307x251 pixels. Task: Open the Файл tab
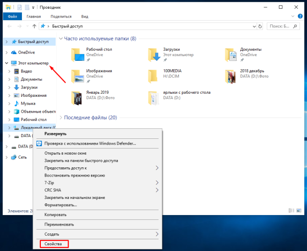point(12,16)
